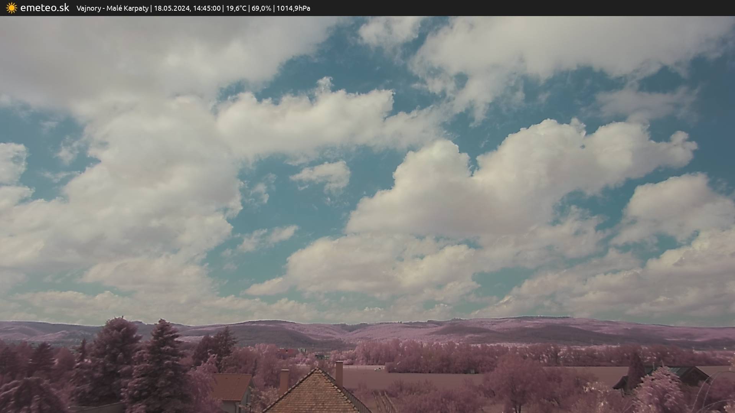Image resolution: width=735 pixels, height=413 pixels.
Task: Click the 19,6°C temperature reading
Action: point(236,8)
